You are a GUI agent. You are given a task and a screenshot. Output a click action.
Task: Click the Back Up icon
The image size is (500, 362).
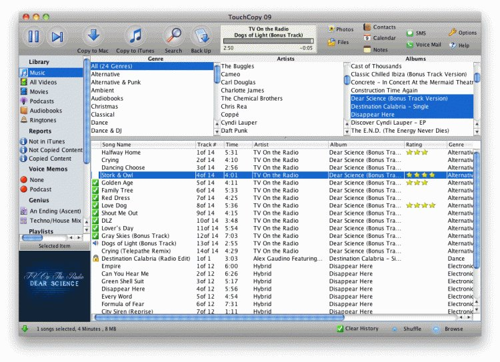(201, 37)
